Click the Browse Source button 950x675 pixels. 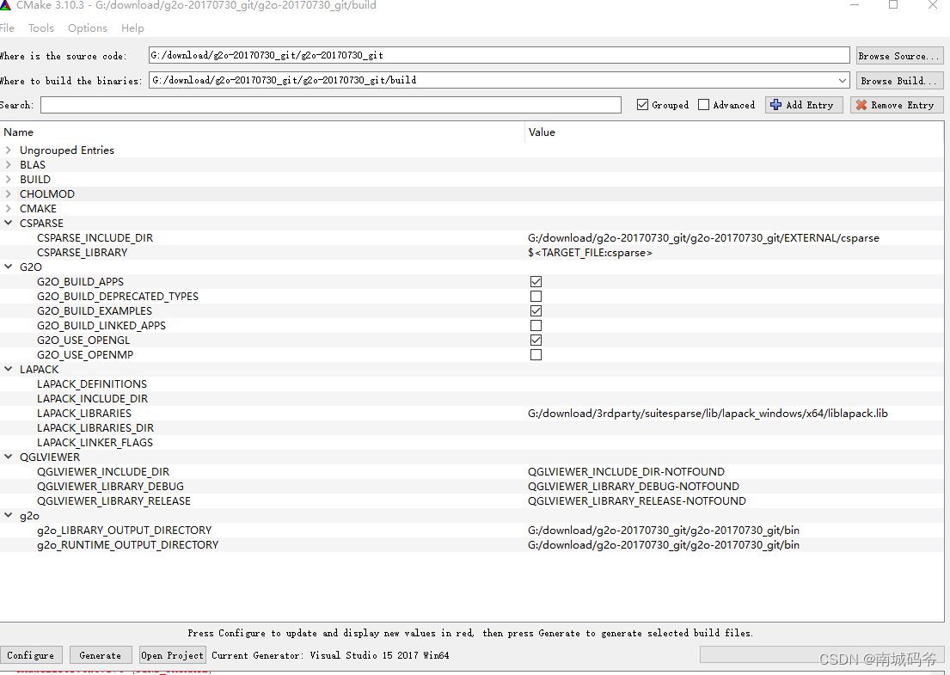[x=899, y=56]
